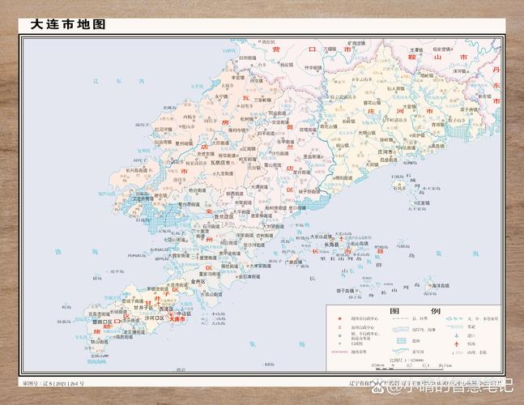Click the 星台街道 label
524x405 pixels.
point(302,172)
